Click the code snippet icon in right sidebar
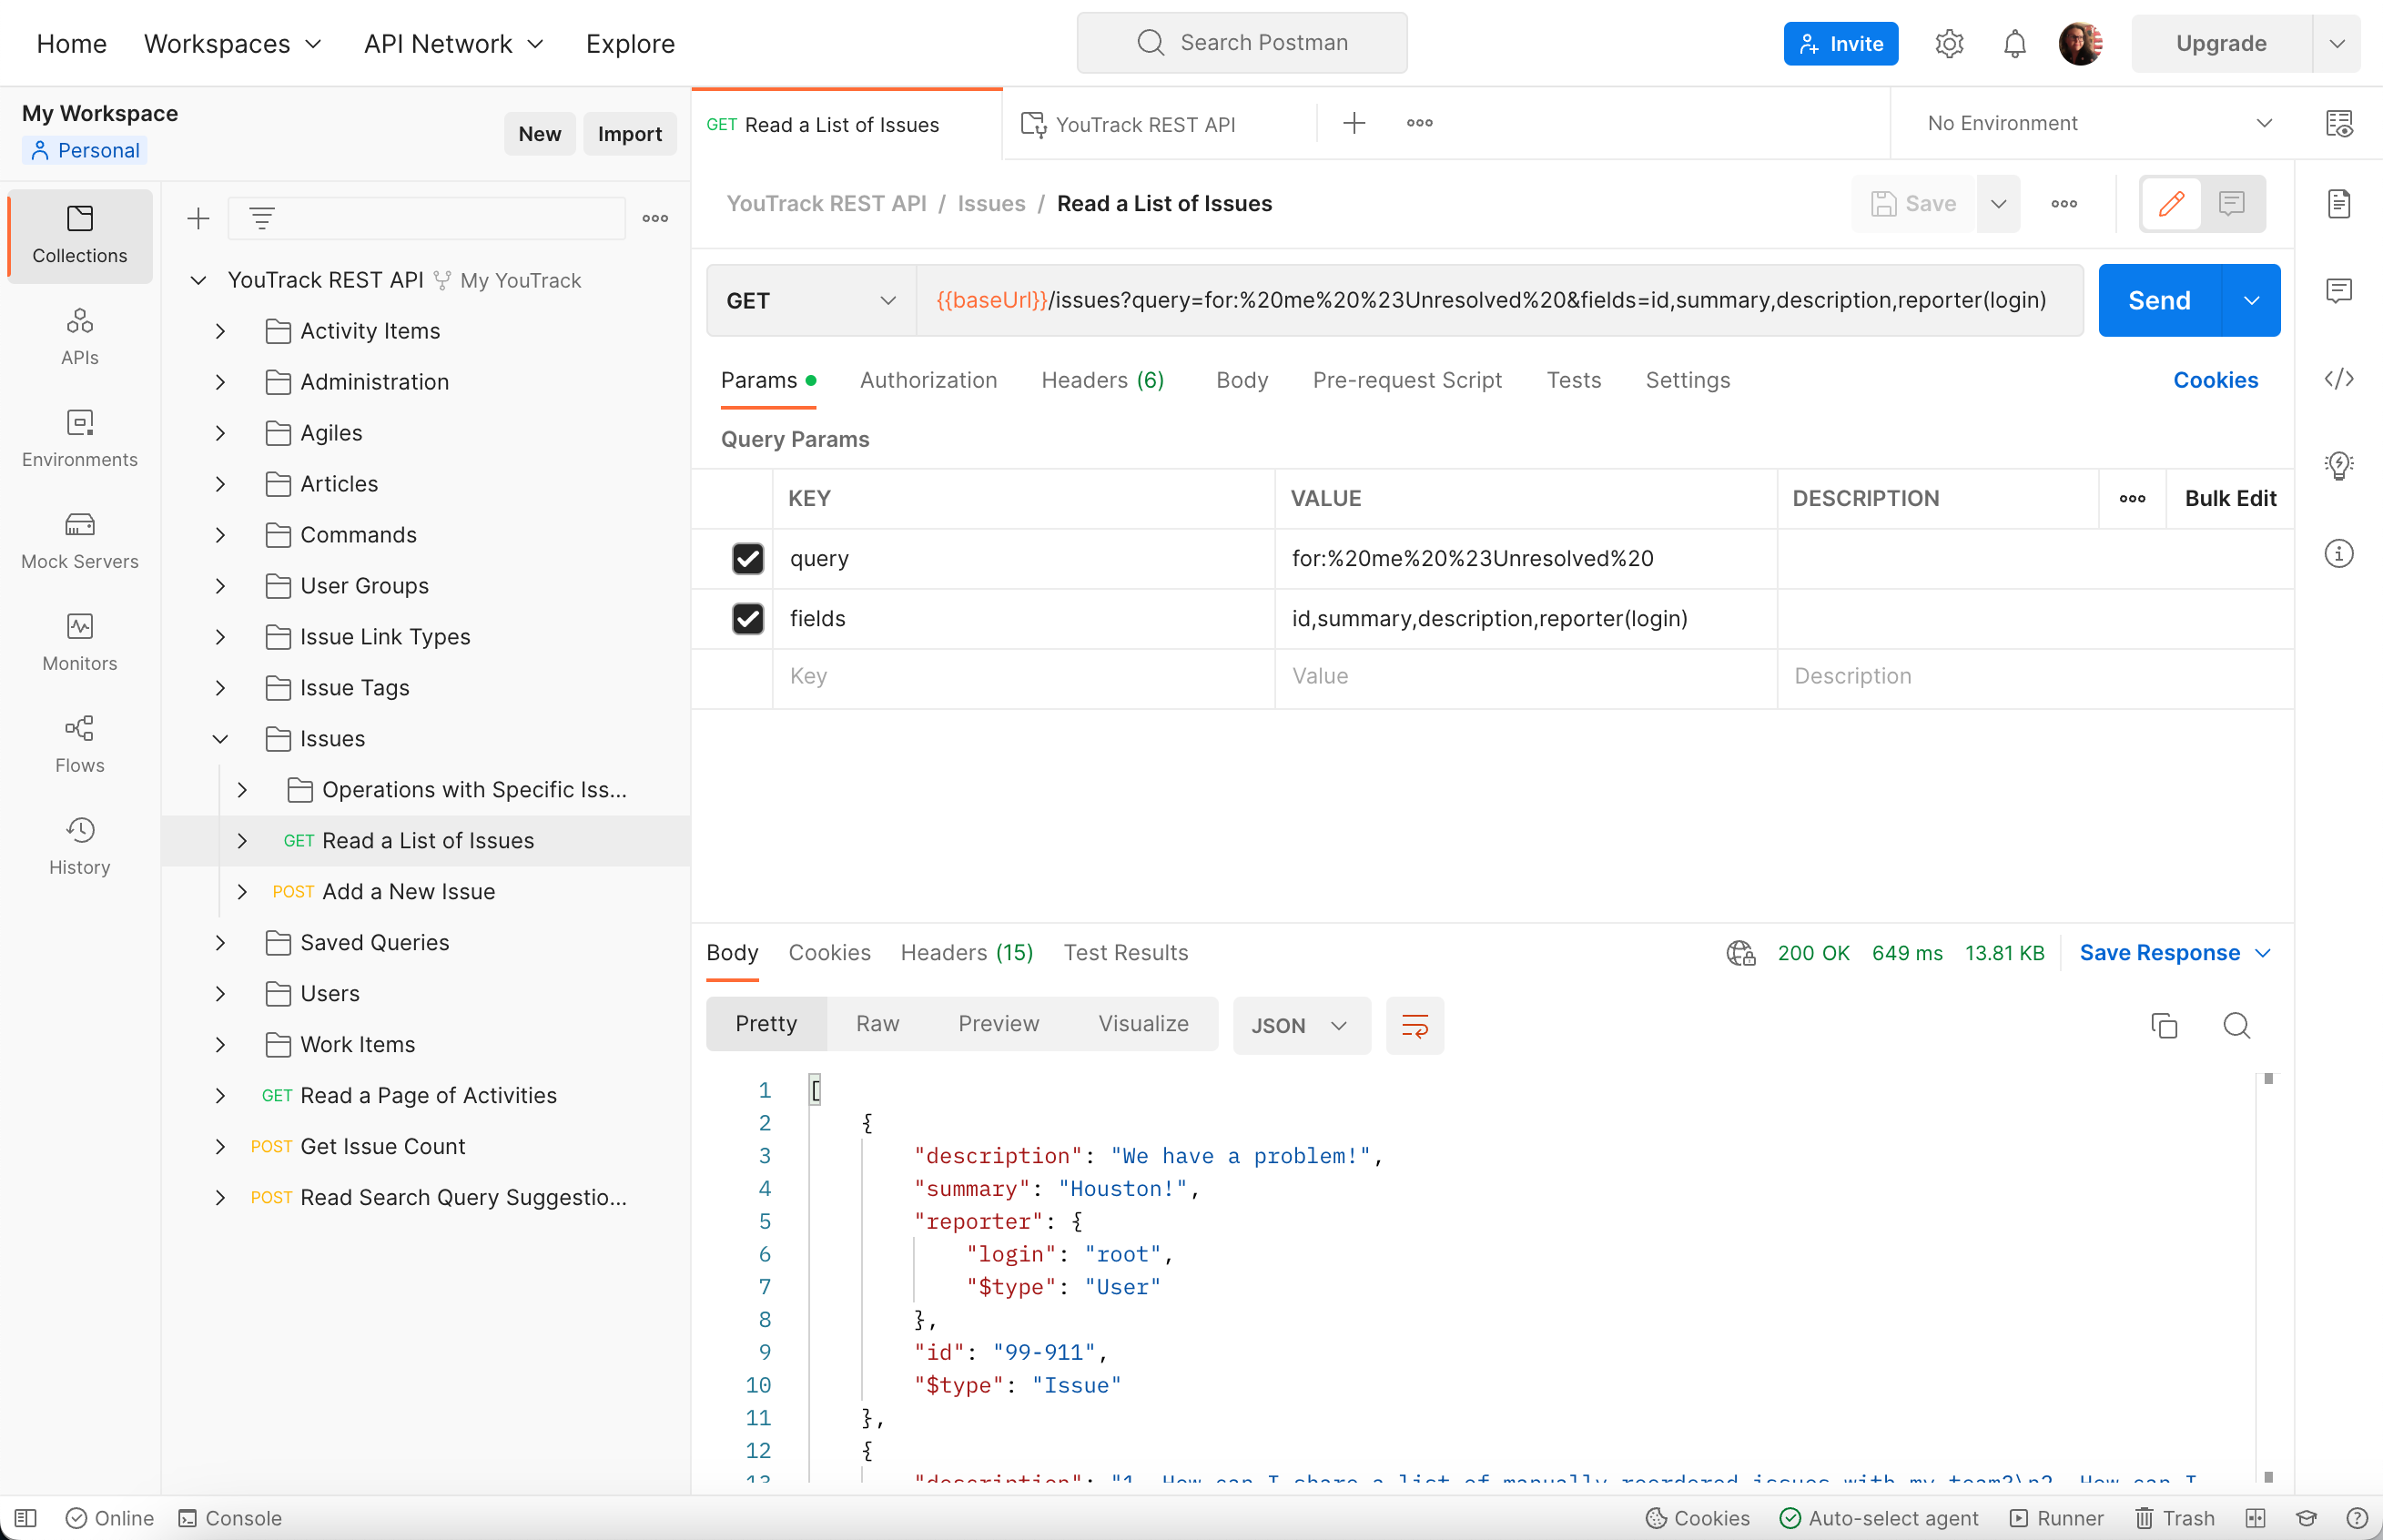 [2338, 379]
